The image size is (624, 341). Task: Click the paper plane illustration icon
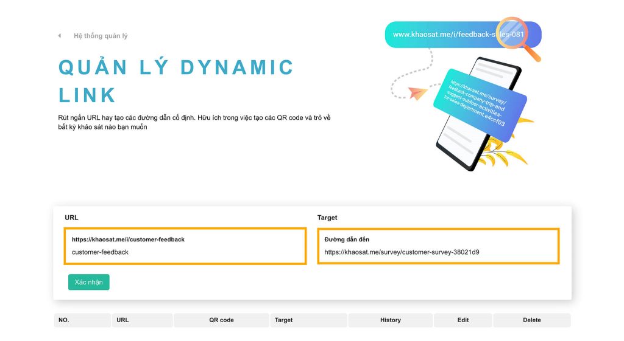pyautogui.click(x=417, y=93)
